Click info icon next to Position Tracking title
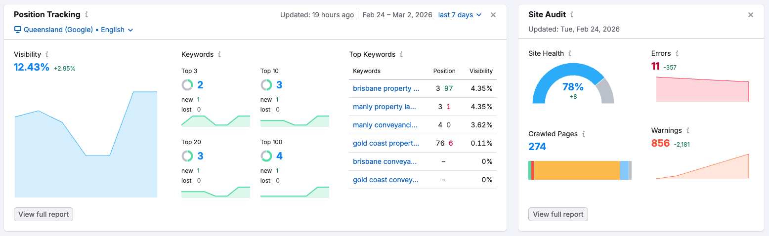The image size is (769, 236). [86, 15]
